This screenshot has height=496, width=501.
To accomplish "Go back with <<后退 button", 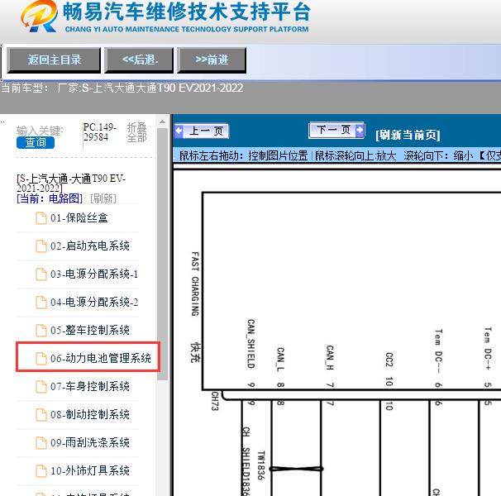I will coord(140,60).
